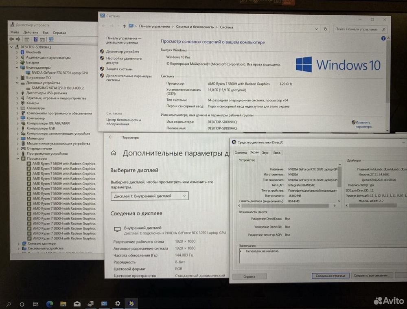The image size is (407, 309).
Task: Switch to Ввод tab in DirectX tool
Action: click(277, 153)
